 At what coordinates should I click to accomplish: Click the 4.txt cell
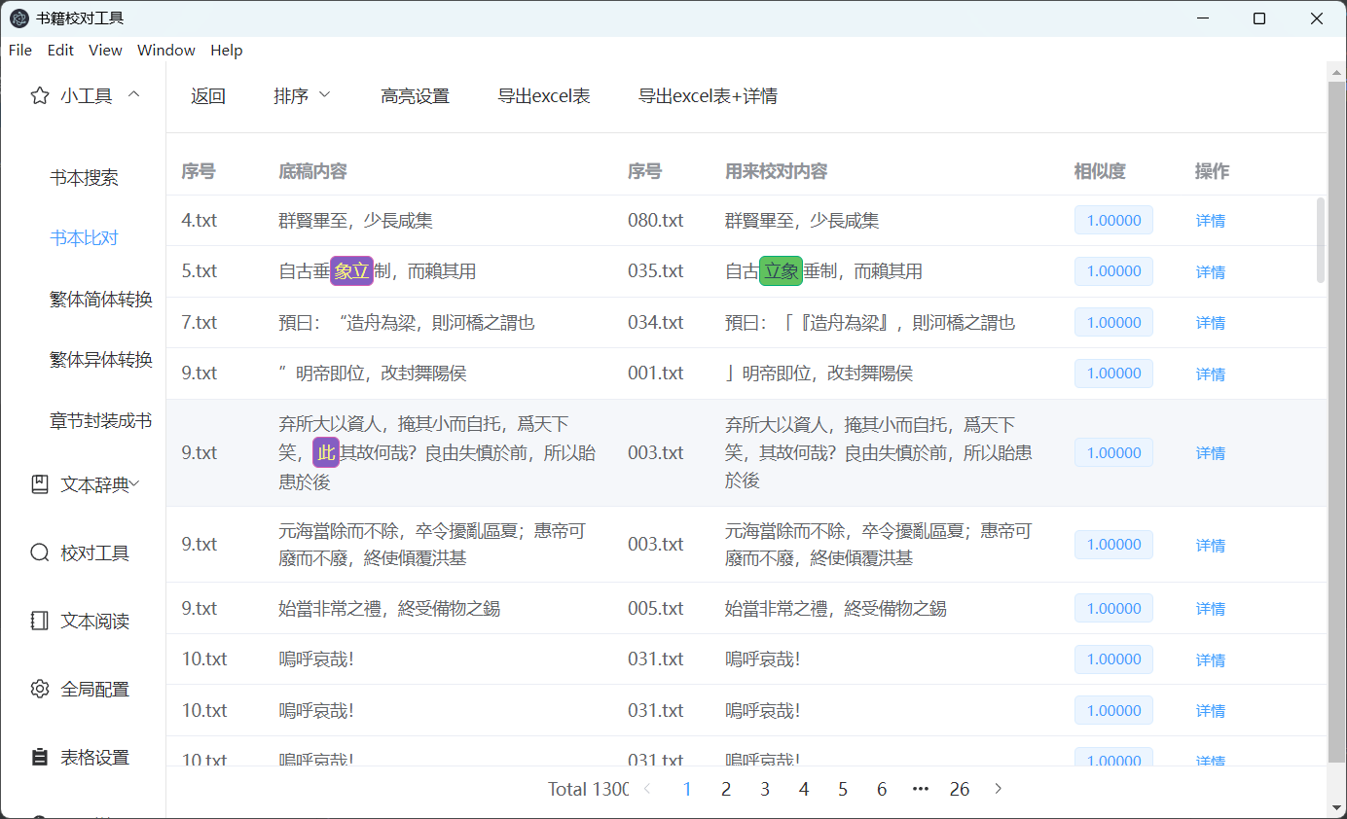coord(200,221)
